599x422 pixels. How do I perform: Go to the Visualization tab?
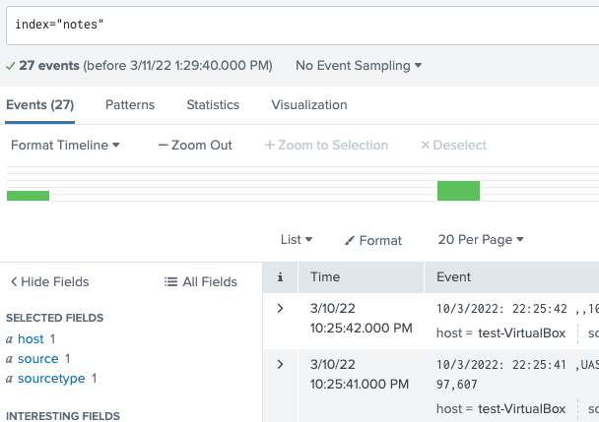[x=309, y=105]
